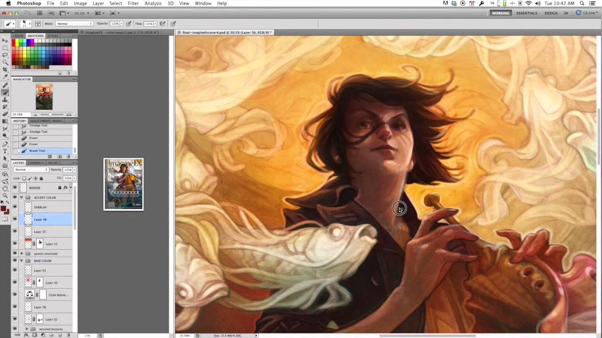Select the Lasso tool
Image resolution: width=602 pixels, height=338 pixels.
pyautogui.click(x=5, y=55)
